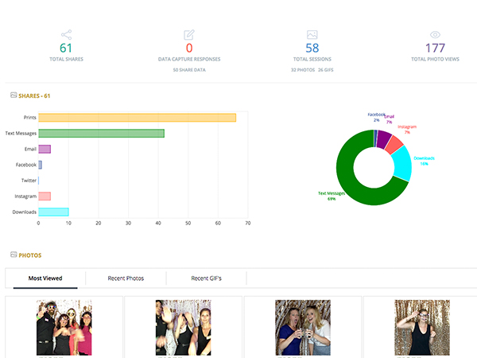Click the Prints bar in the chart
Image resolution: width=477 pixels, height=358 pixels.
138,118
